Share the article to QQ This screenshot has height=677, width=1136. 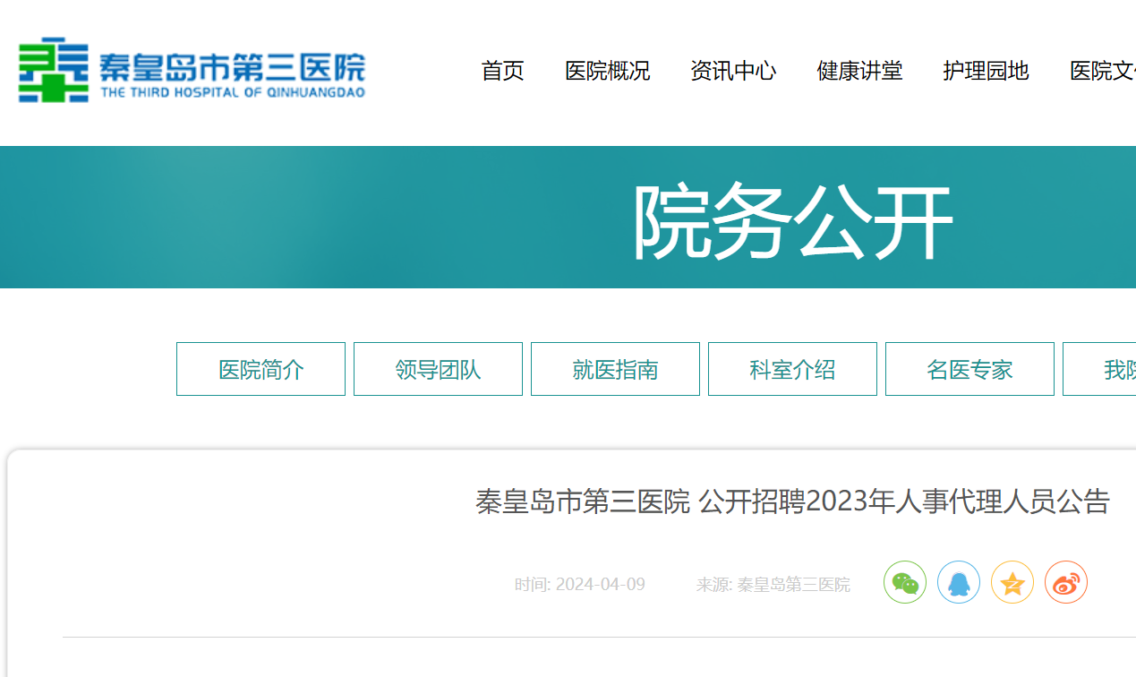click(959, 582)
